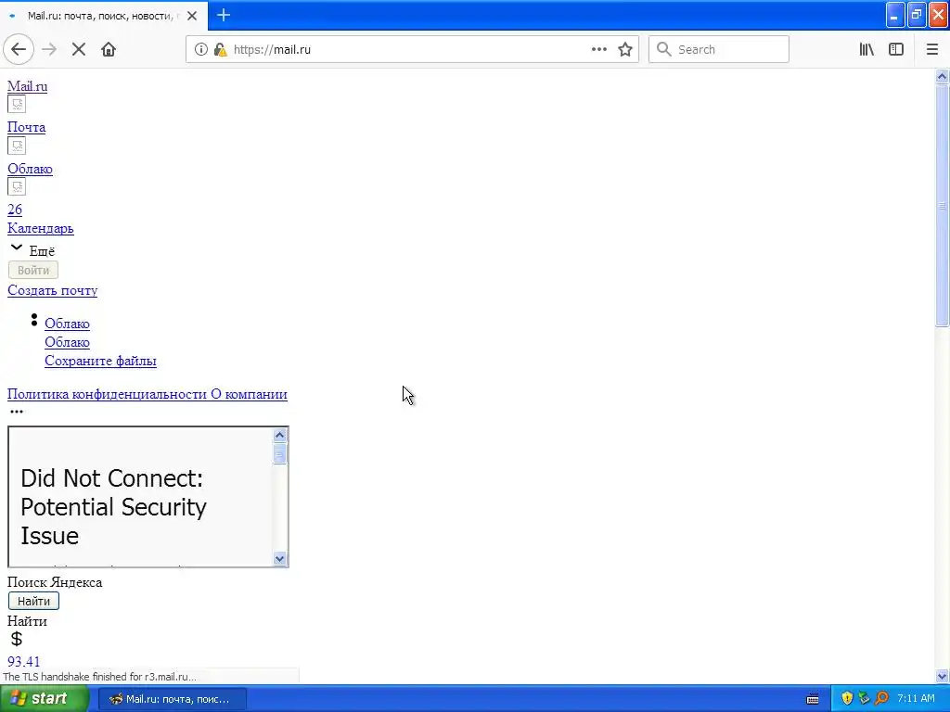Click first Облако link in the list
The image size is (950, 712).
click(67, 324)
